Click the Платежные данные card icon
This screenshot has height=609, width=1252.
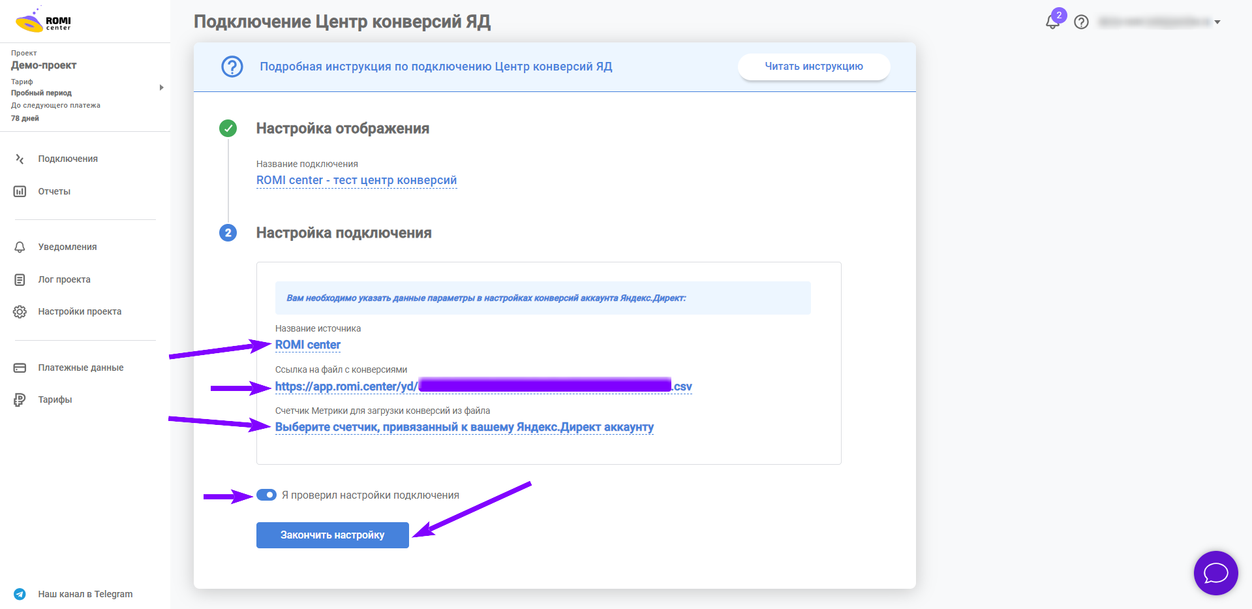(20, 367)
